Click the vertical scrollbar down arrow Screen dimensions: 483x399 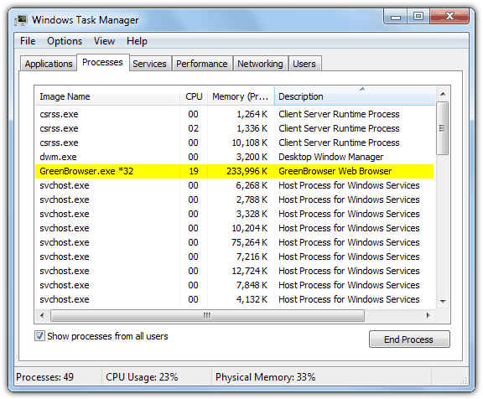click(x=443, y=301)
